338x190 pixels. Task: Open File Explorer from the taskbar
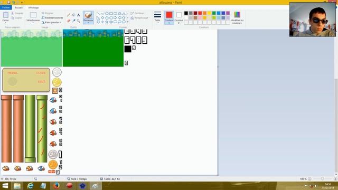[17, 186]
